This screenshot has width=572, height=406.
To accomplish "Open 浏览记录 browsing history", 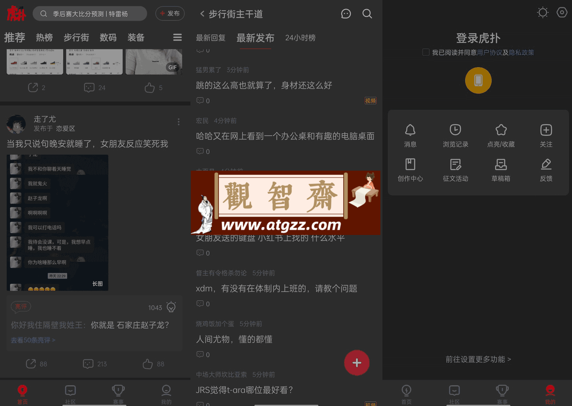I will tap(455, 135).
